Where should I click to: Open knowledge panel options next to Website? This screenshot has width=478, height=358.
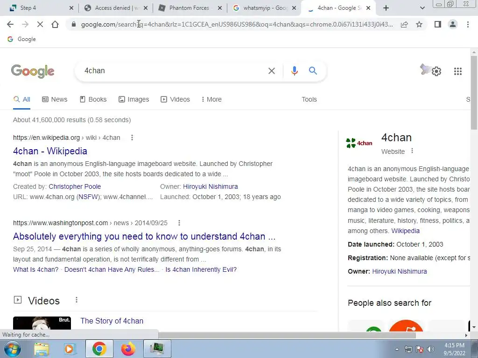pos(412,151)
